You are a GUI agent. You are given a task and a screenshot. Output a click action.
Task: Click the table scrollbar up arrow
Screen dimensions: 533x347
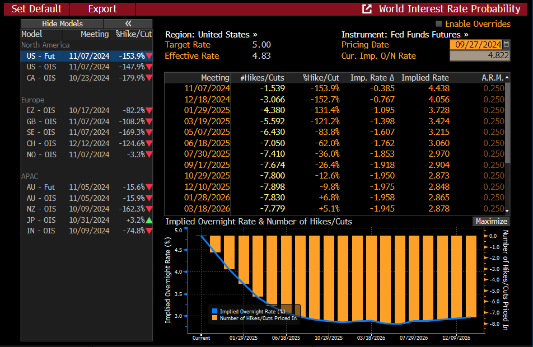[x=507, y=77]
